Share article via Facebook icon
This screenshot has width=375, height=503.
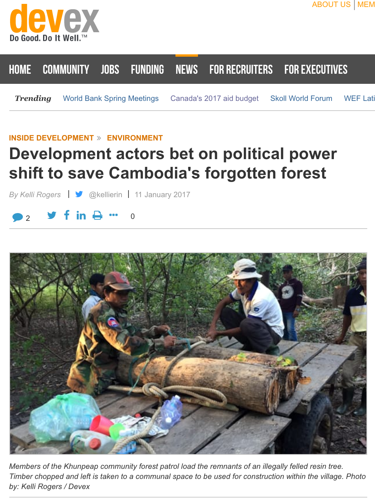67,215
